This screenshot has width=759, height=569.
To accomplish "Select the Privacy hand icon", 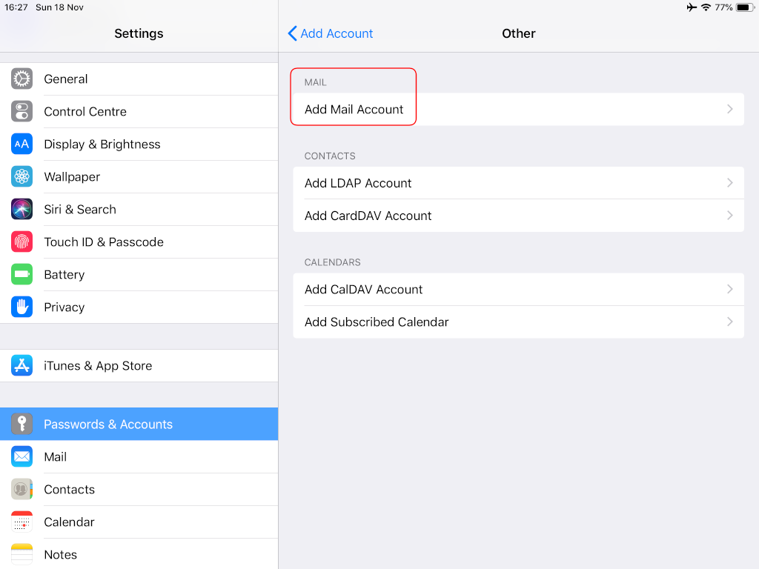I will (21, 307).
